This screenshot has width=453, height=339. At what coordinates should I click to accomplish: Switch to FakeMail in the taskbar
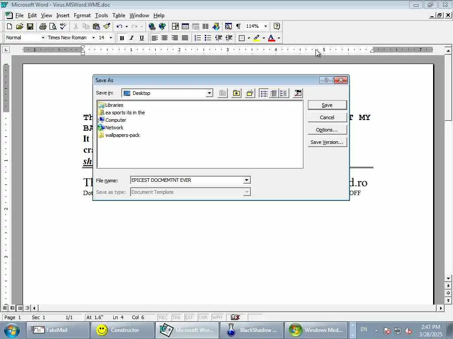tap(58, 330)
